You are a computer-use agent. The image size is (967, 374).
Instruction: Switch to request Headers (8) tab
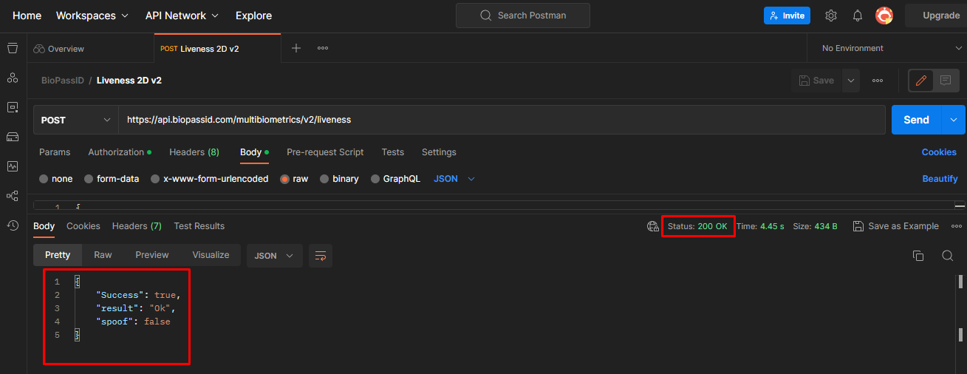[194, 152]
